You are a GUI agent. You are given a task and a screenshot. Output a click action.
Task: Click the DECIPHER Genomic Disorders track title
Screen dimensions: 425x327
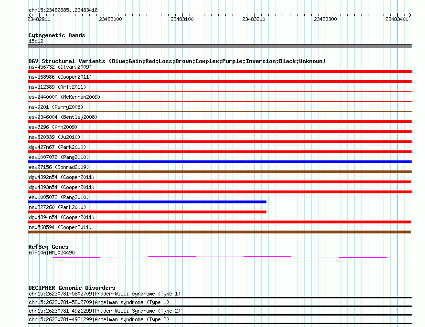coord(72,288)
